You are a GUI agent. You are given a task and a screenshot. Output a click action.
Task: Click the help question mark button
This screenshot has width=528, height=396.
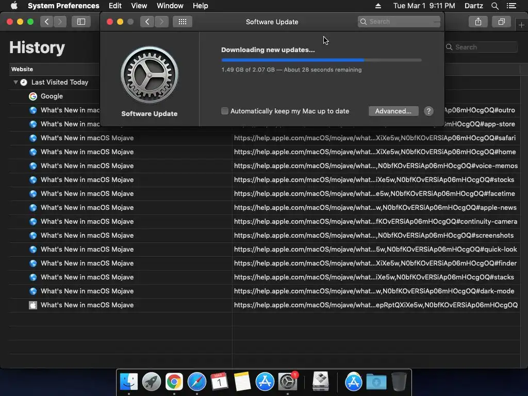(428, 111)
